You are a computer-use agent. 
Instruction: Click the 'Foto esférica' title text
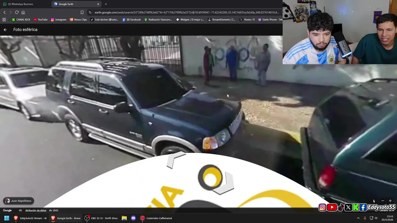point(25,30)
